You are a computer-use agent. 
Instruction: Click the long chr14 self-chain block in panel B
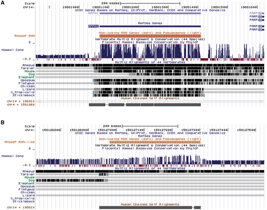click(146, 207)
